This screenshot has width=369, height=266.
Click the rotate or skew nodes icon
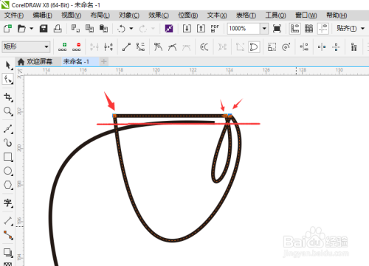tap(286, 46)
